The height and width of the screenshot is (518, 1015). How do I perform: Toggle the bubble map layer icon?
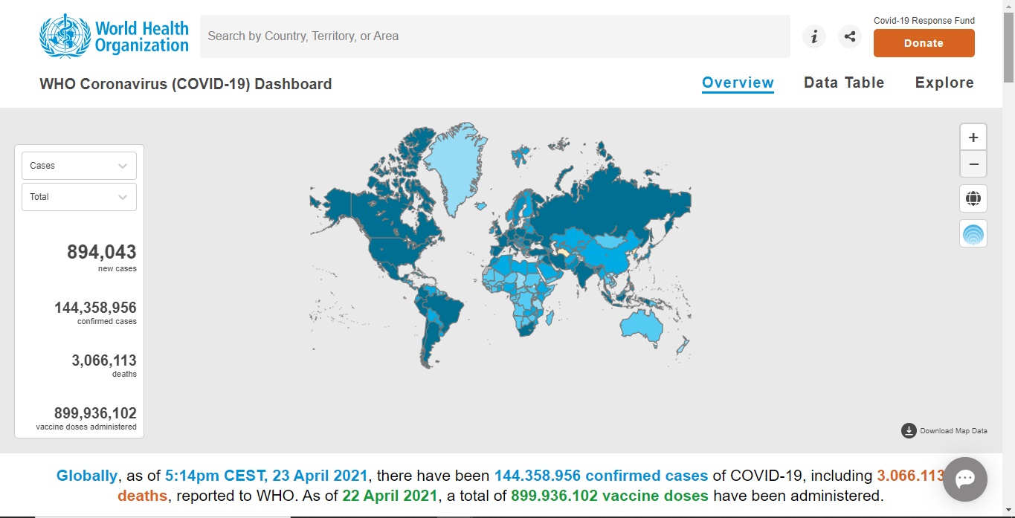973,234
